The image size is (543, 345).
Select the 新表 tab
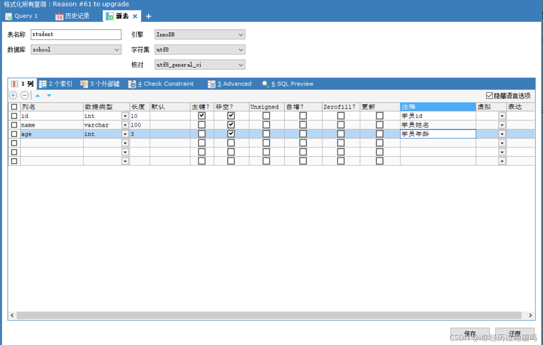(122, 16)
